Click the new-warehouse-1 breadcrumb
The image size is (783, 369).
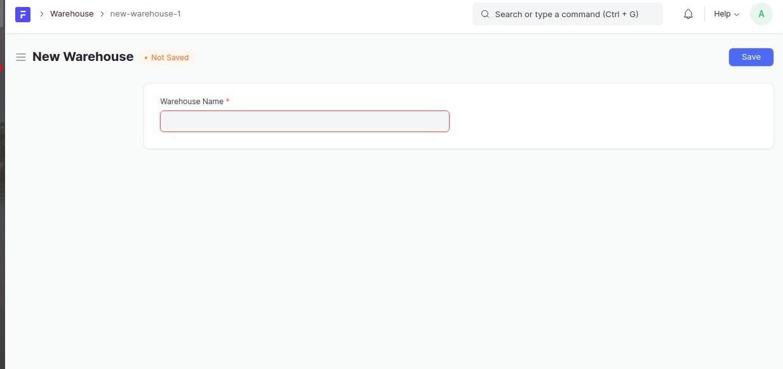click(x=145, y=13)
